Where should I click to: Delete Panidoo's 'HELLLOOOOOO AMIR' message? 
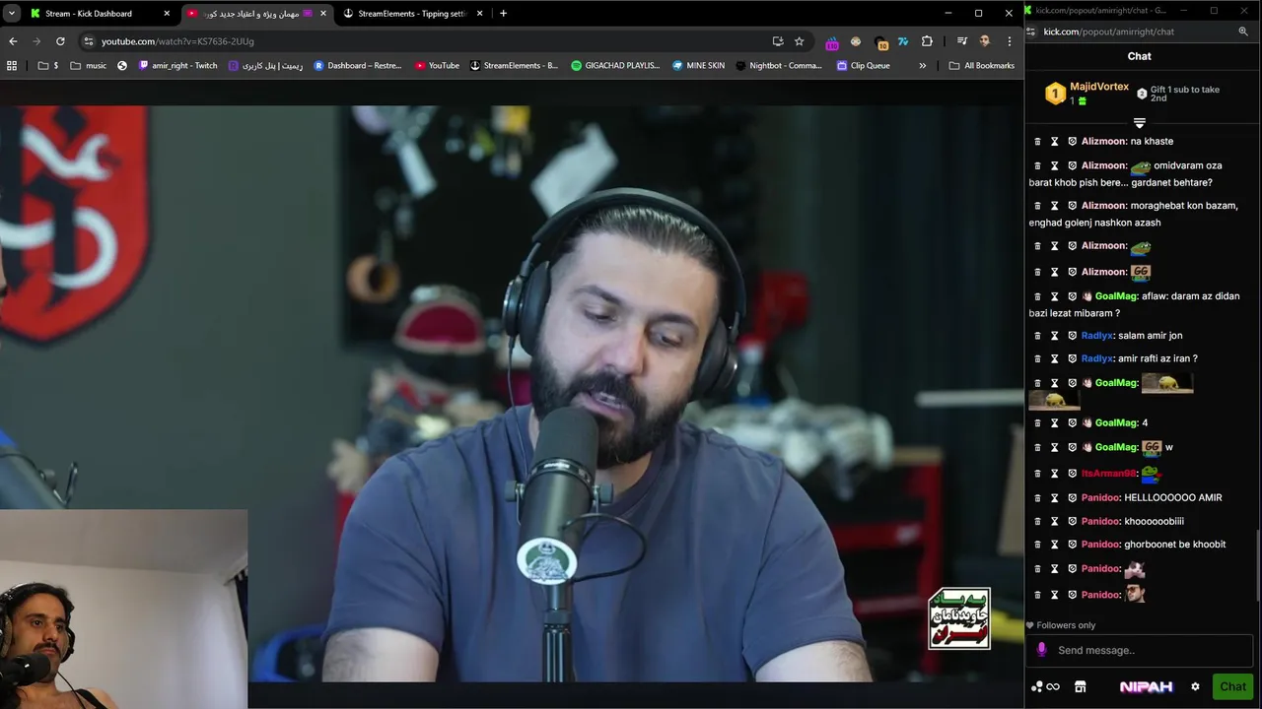click(x=1037, y=498)
